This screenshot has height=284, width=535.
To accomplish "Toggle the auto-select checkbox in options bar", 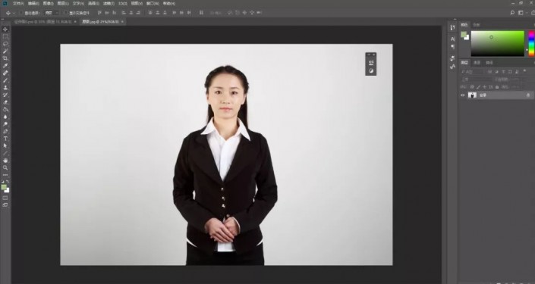I will tap(21, 13).
